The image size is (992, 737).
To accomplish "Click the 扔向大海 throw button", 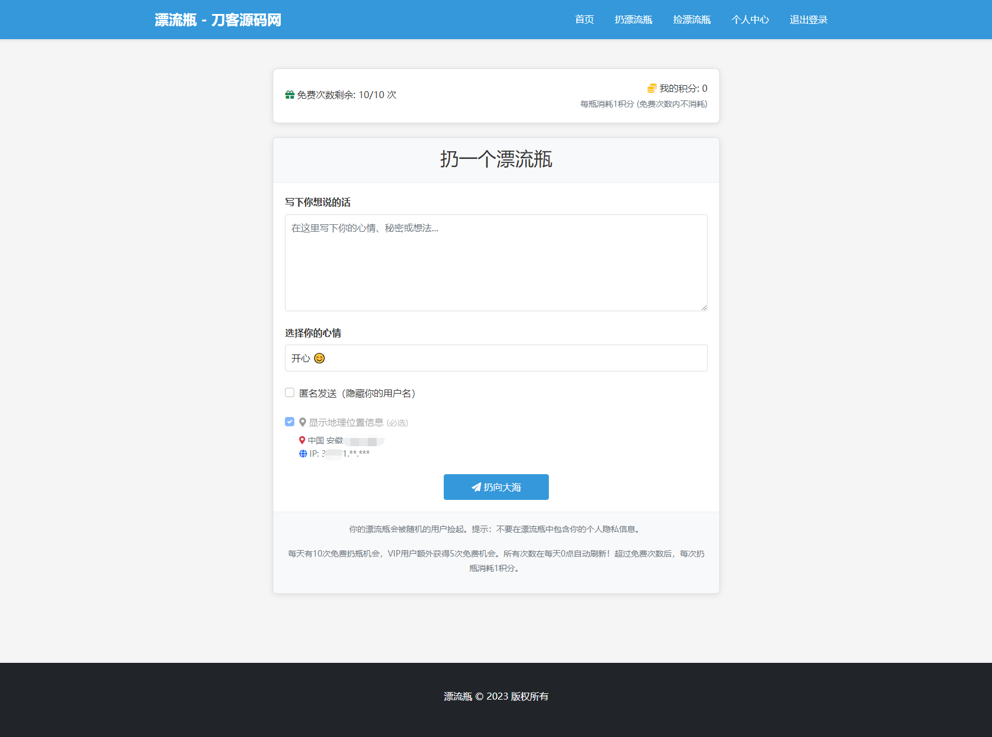I will pyautogui.click(x=496, y=487).
